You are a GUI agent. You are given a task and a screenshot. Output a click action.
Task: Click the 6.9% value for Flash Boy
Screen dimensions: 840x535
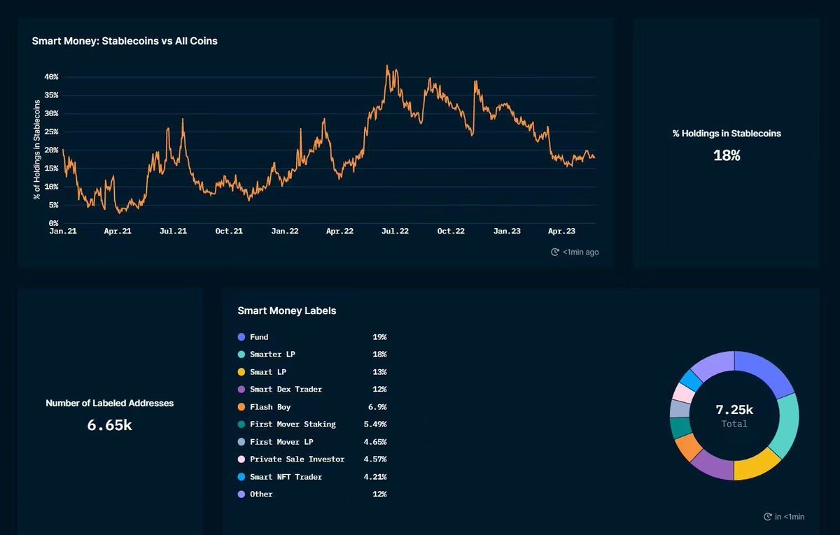pyautogui.click(x=377, y=407)
